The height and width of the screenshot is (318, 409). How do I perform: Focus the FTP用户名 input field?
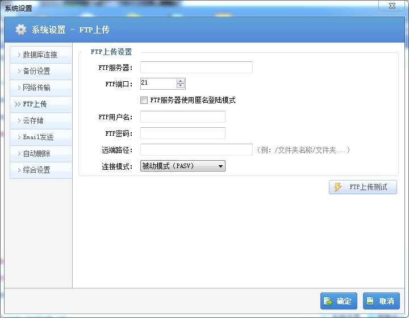tap(183, 116)
